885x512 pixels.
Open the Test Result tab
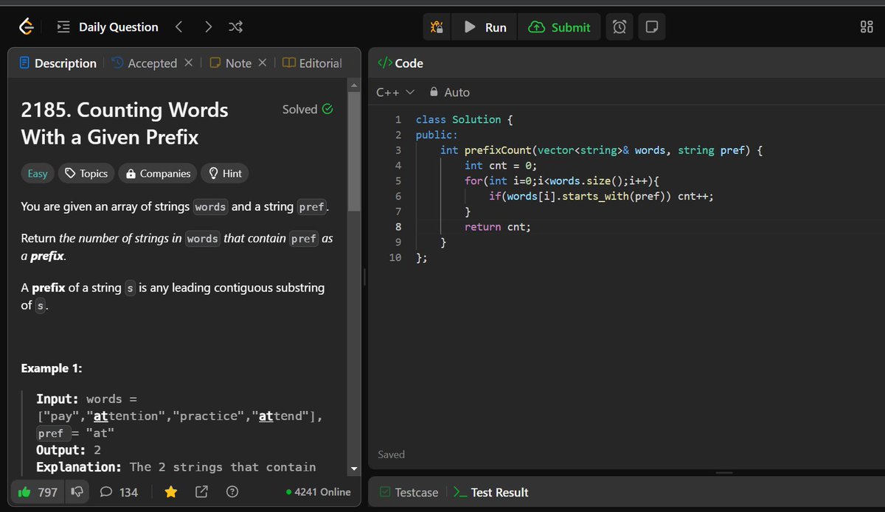click(490, 492)
